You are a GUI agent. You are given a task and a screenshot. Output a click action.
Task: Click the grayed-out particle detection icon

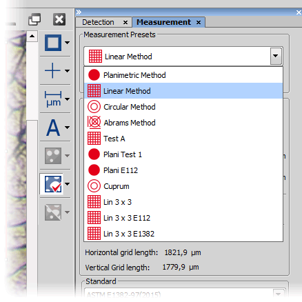(x=53, y=156)
